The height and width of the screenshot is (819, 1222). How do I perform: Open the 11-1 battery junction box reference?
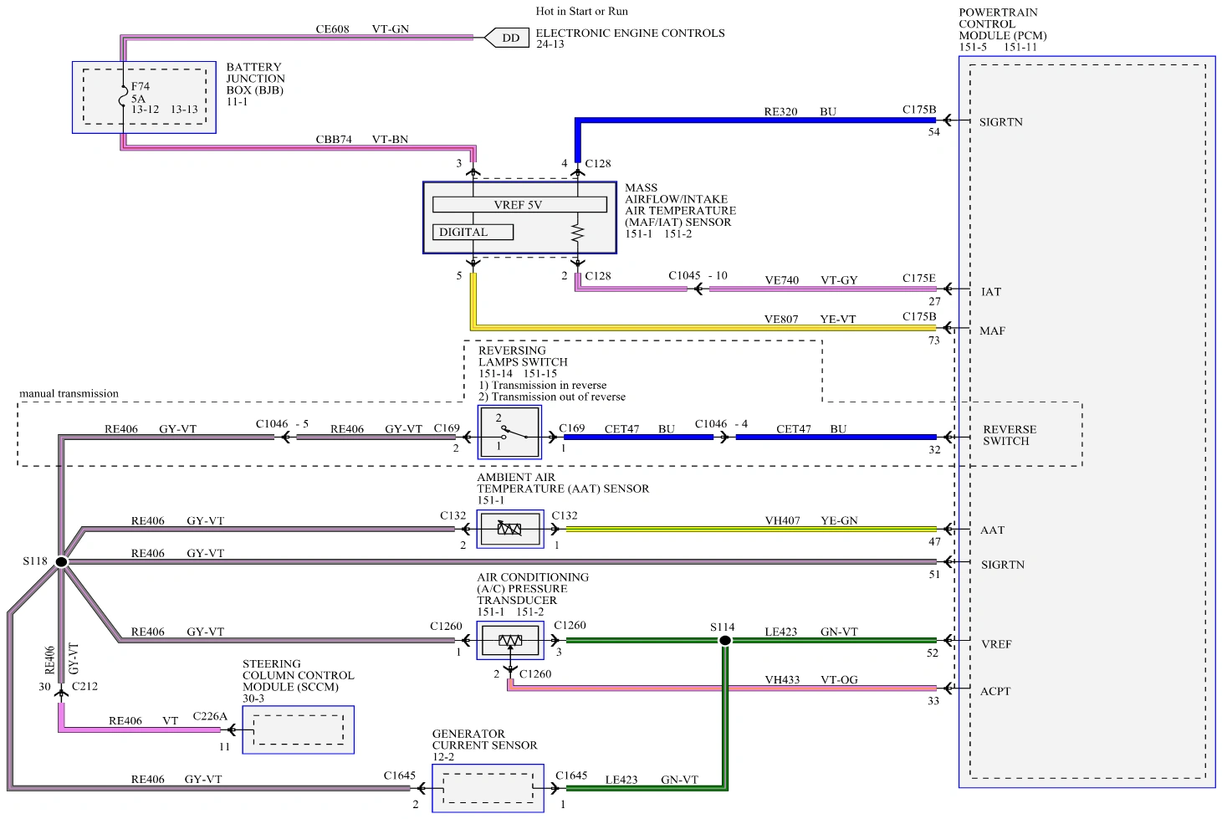(x=237, y=102)
